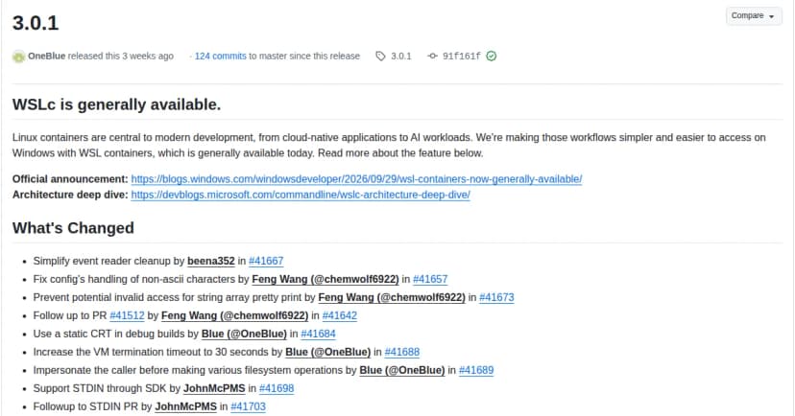This screenshot has height=416, width=795.
Task: Open Feng Wang profile on non-ascii fix line
Action: pyautogui.click(x=325, y=279)
